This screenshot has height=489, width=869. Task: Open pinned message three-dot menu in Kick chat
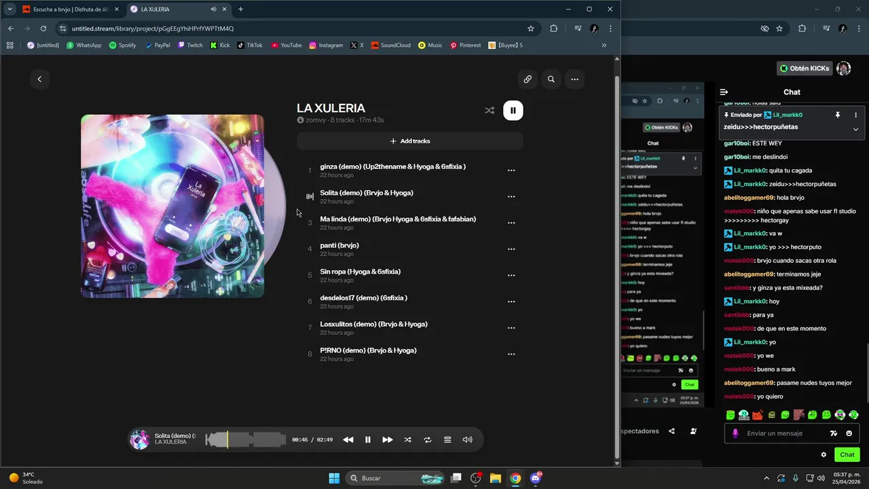click(855, 115)
